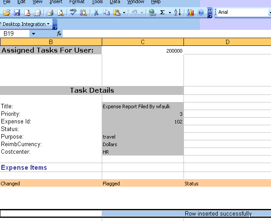Click the Insert Hyperlink globe icon
The image size is (271, 221).
(152, 12)
